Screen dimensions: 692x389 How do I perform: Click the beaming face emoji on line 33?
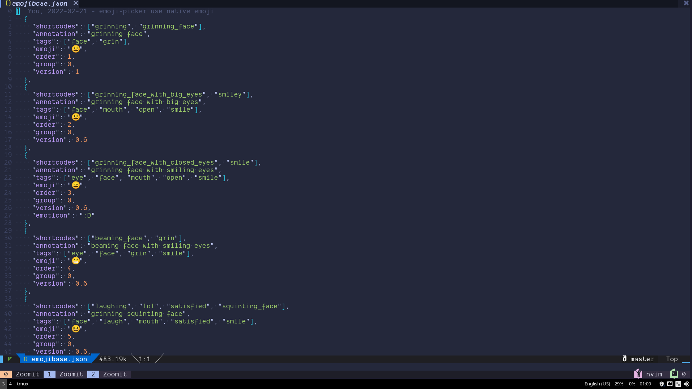tap(76, 260)
